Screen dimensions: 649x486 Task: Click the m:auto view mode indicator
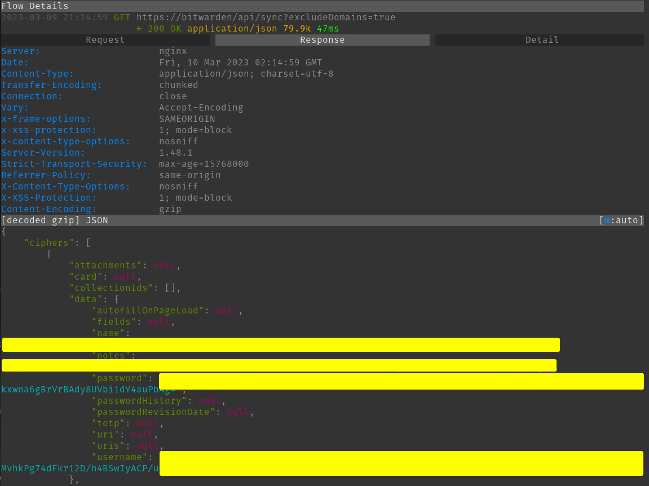pyautogui.click(x=621, y=220)
